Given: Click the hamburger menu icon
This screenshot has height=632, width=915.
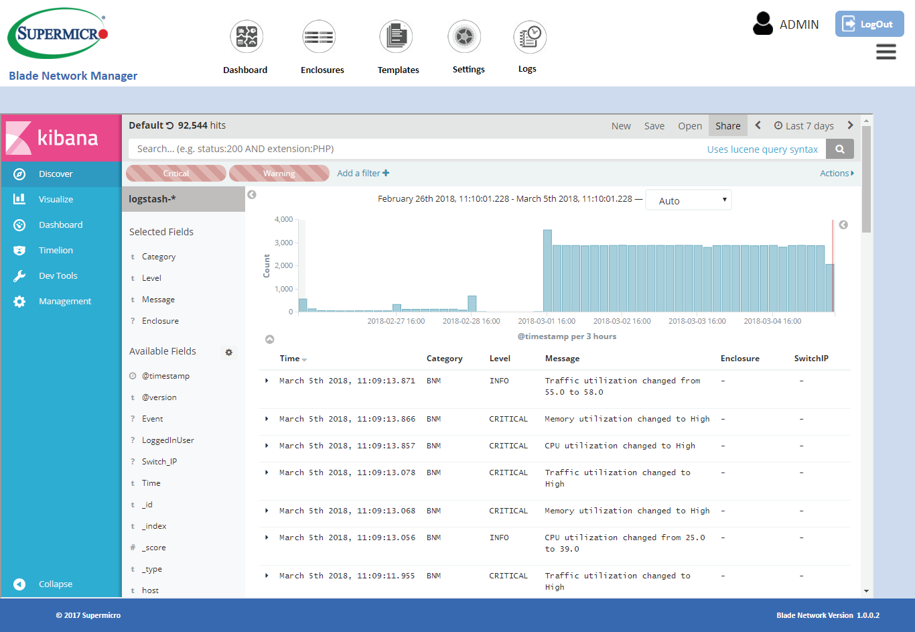Looking at the screenshot, I should 886,52.
